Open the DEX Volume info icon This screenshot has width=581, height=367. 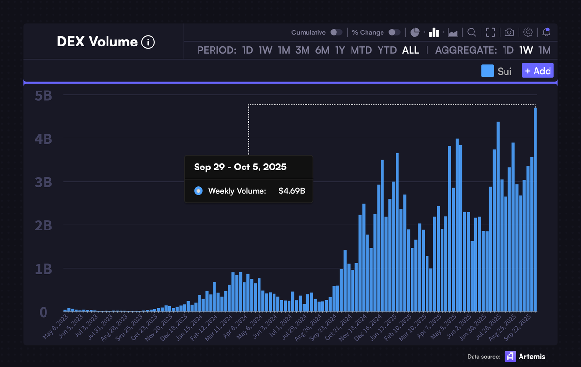point(148,42)
